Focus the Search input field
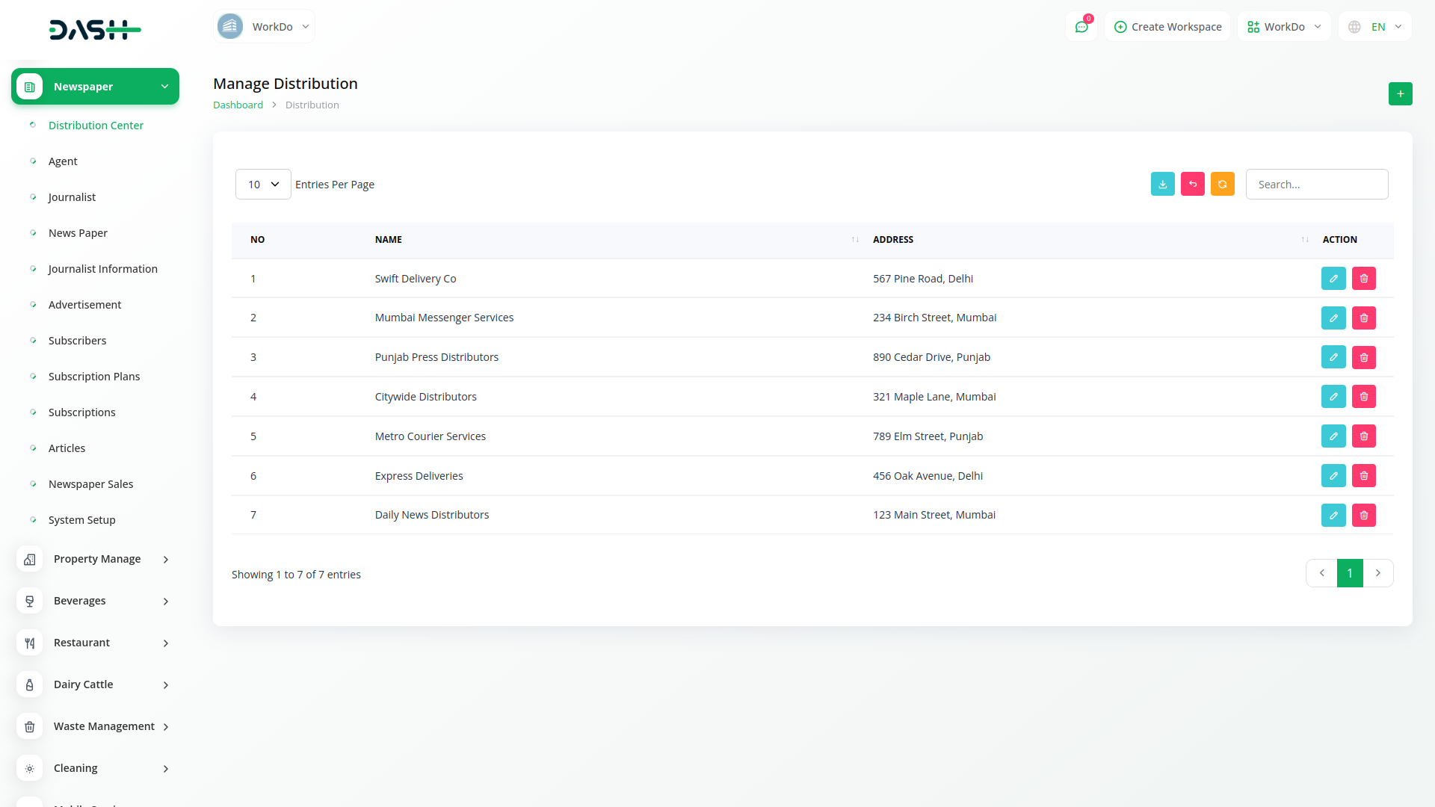Screen dimensions: 1435x807 click(x=1316, y=184)
